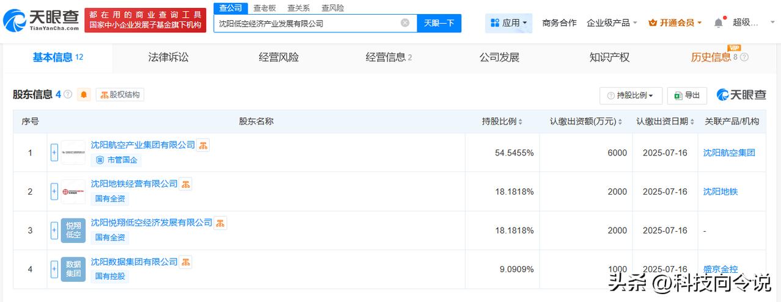The height and width of the screenshot is (302, 781).
Task: Open the 开通会员 dropdown
Action: [675, 23]
